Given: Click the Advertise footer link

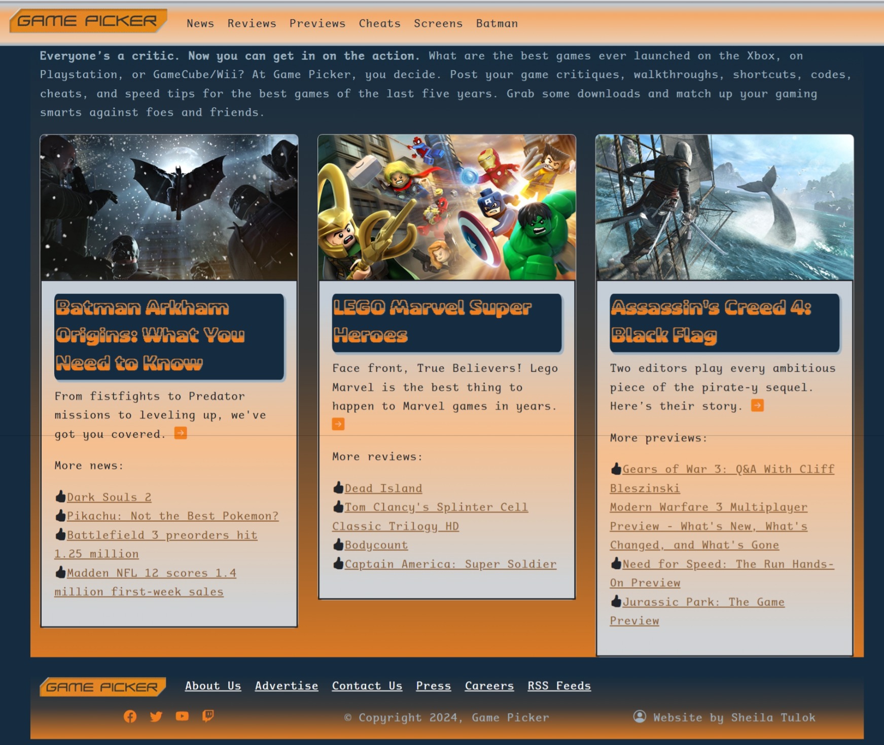Looking at the screenshot, I should tap(287, 686).
